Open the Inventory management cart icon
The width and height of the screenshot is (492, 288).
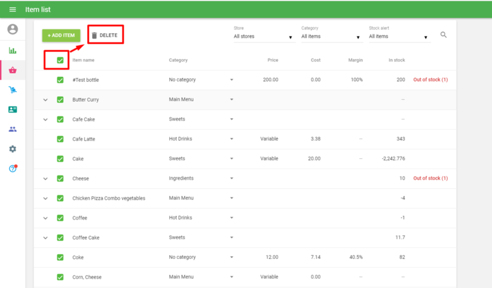[x=12, y=90]
